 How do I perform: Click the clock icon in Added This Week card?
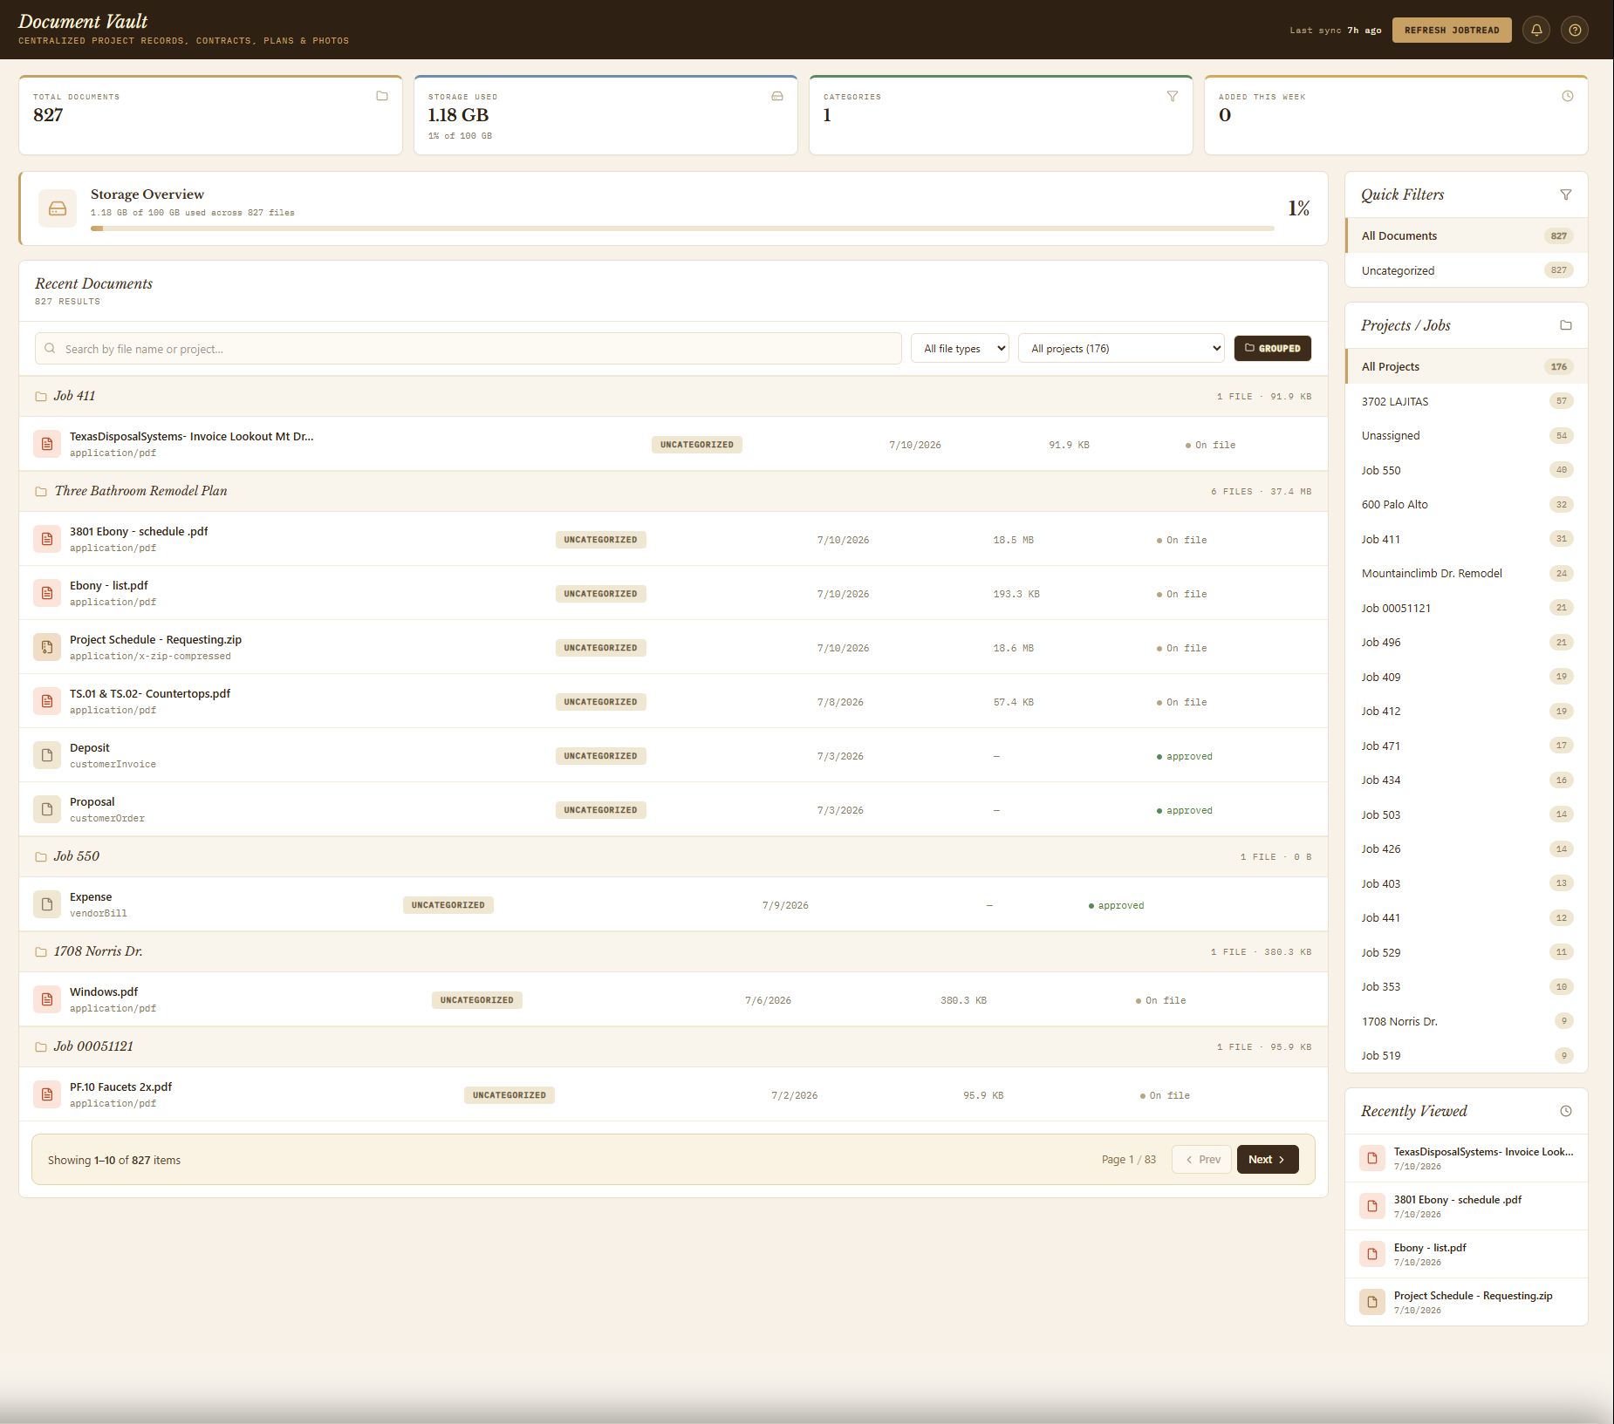(1568, 96)
